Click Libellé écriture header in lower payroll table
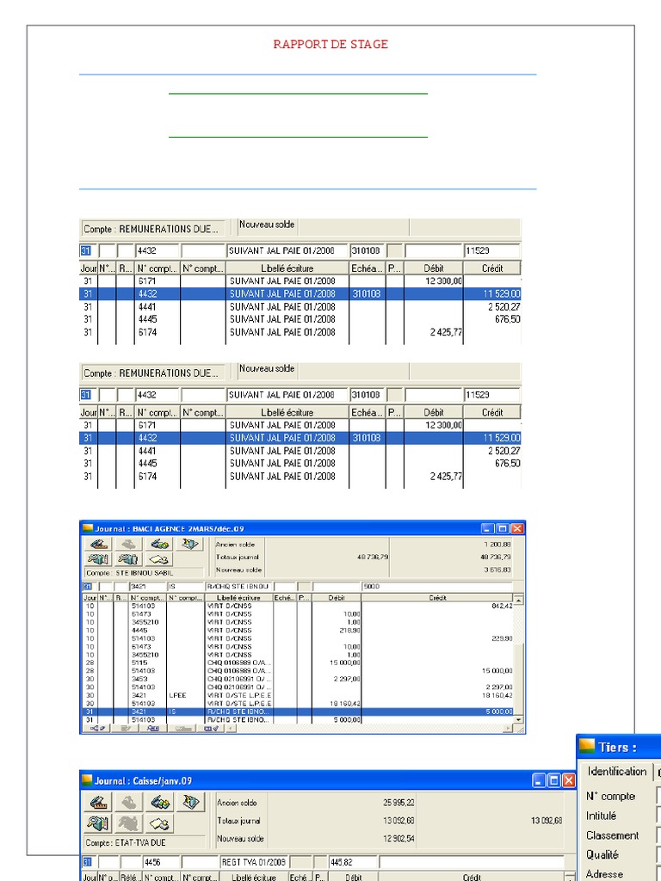This screenshot has height=881, width=661. point(287,412)
